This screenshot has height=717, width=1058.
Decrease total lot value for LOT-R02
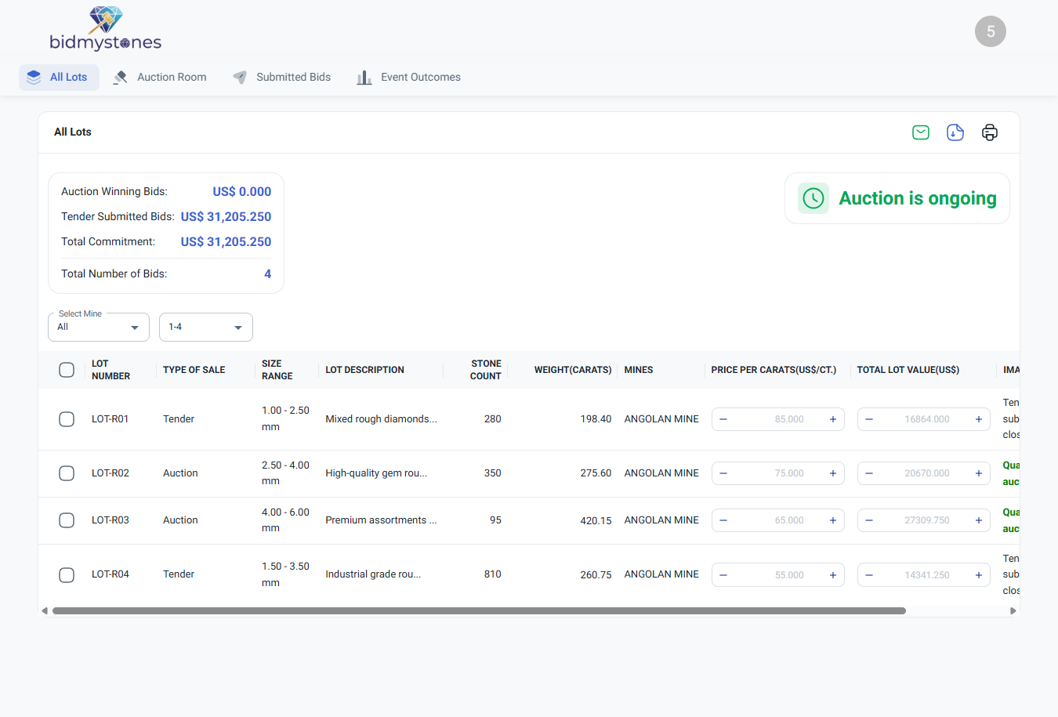(869, 473)
